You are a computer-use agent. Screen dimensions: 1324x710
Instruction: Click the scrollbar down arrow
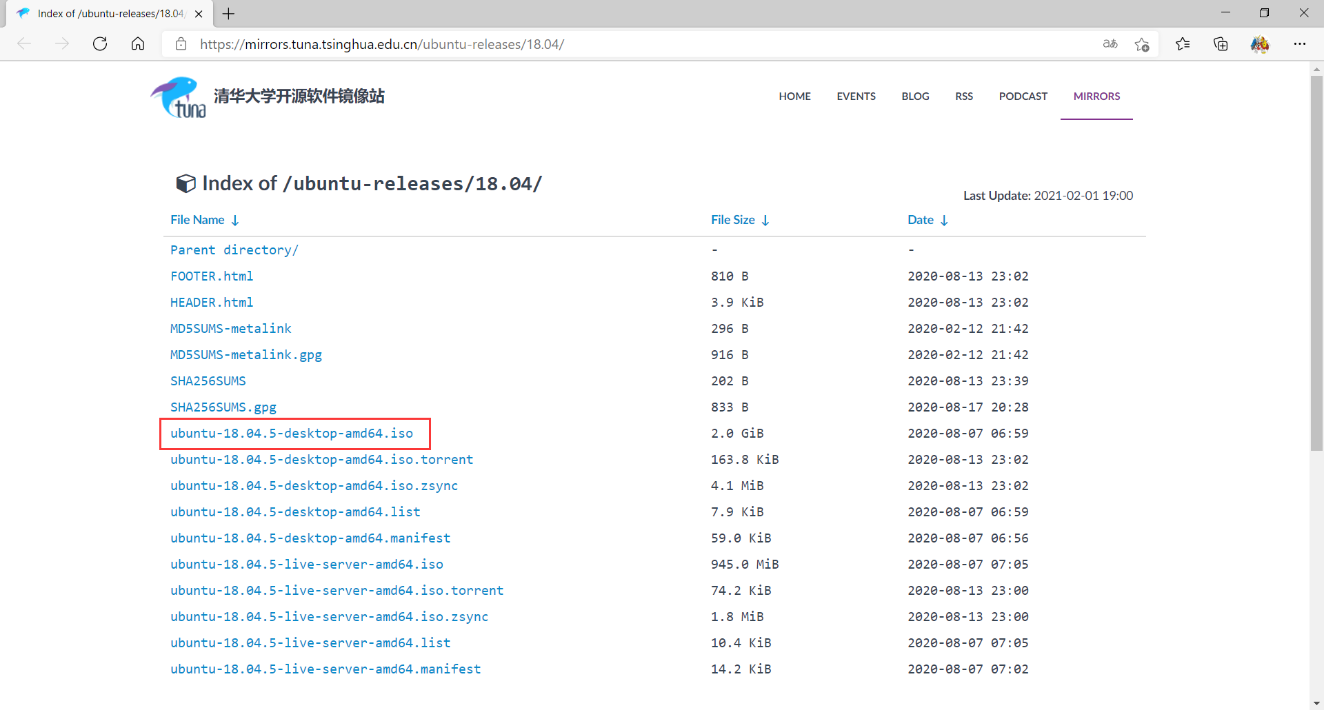(1316, 703)
